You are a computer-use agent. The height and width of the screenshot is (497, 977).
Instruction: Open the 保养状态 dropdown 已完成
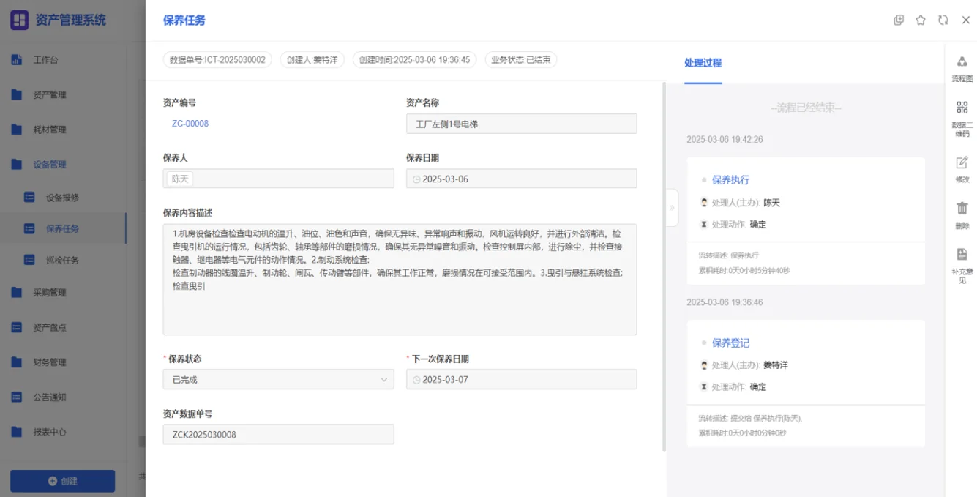[x=278, y=379]
